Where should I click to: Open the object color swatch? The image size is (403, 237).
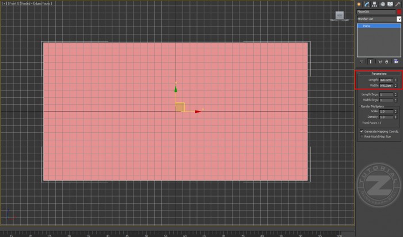click(x=399, y=12)
